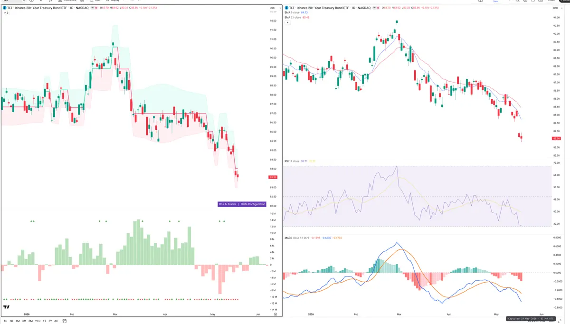
Task: Click the TLT symbol icon in left chart title
Action: pyautogui.click(x=5, y=8)
